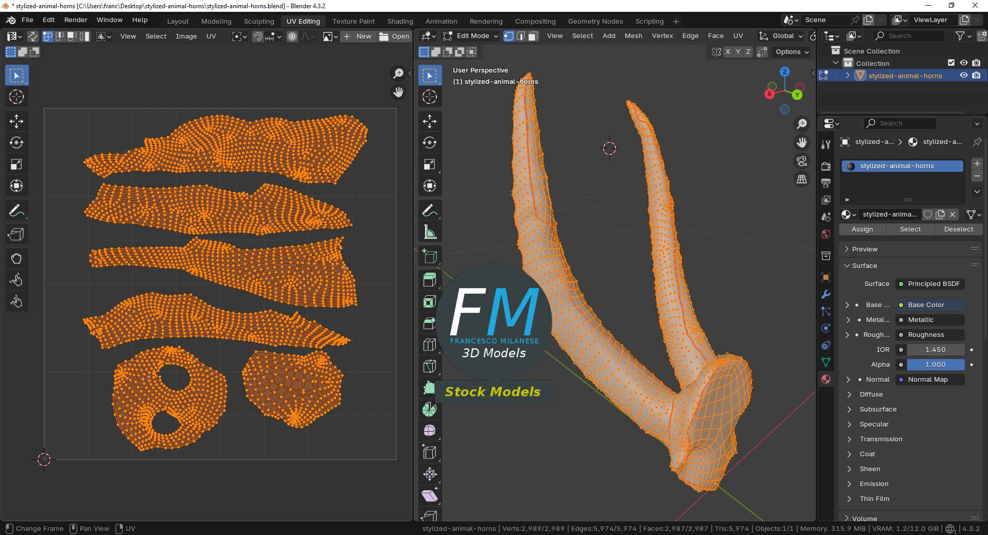The image size is (988, 535).
Task: Disable Collection in renders camera icon
Action: pyautogui.click(x=976, y=63)
